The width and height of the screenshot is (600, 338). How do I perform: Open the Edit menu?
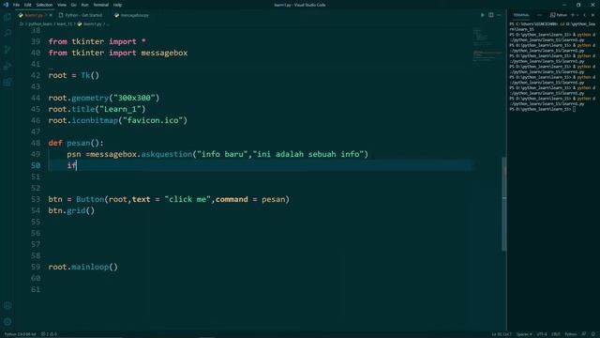pyautogui.click(x=27, y=5)
